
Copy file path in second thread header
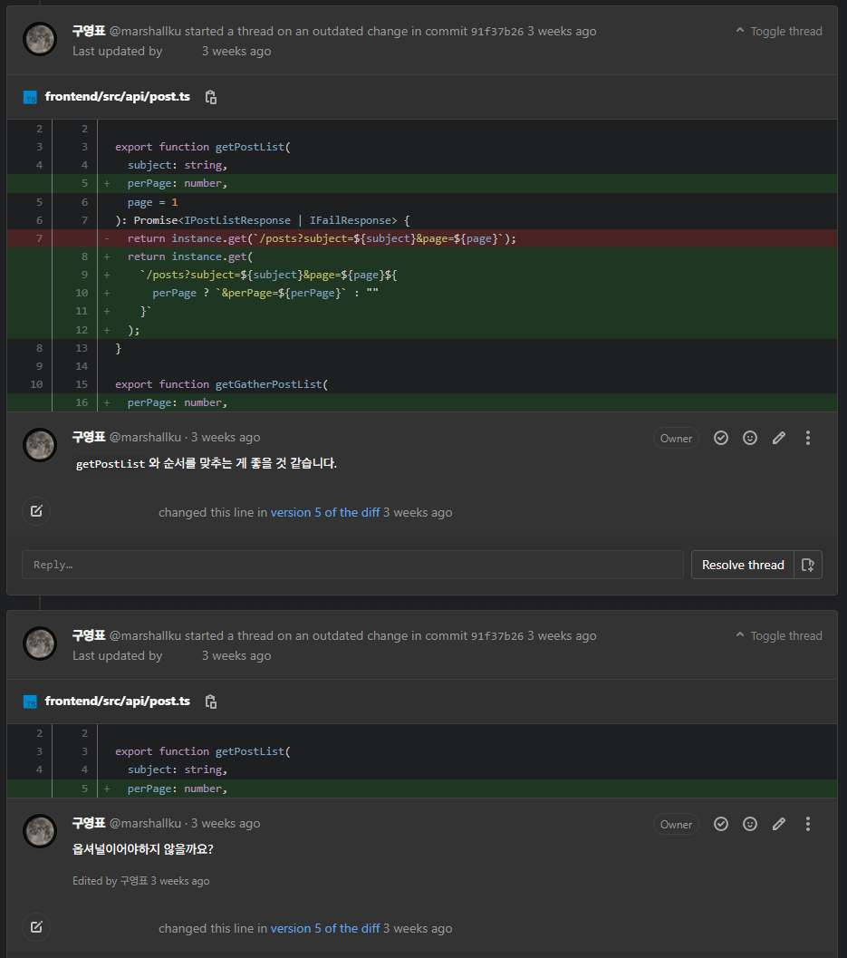[x=211, y=702]
